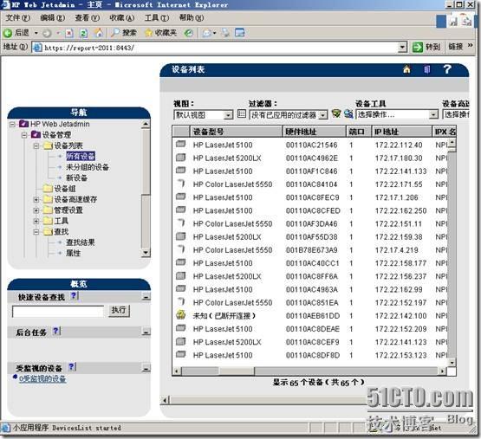Click the help question mark in device list header
The width and height of the screenshot is (481, 439).
447,69
